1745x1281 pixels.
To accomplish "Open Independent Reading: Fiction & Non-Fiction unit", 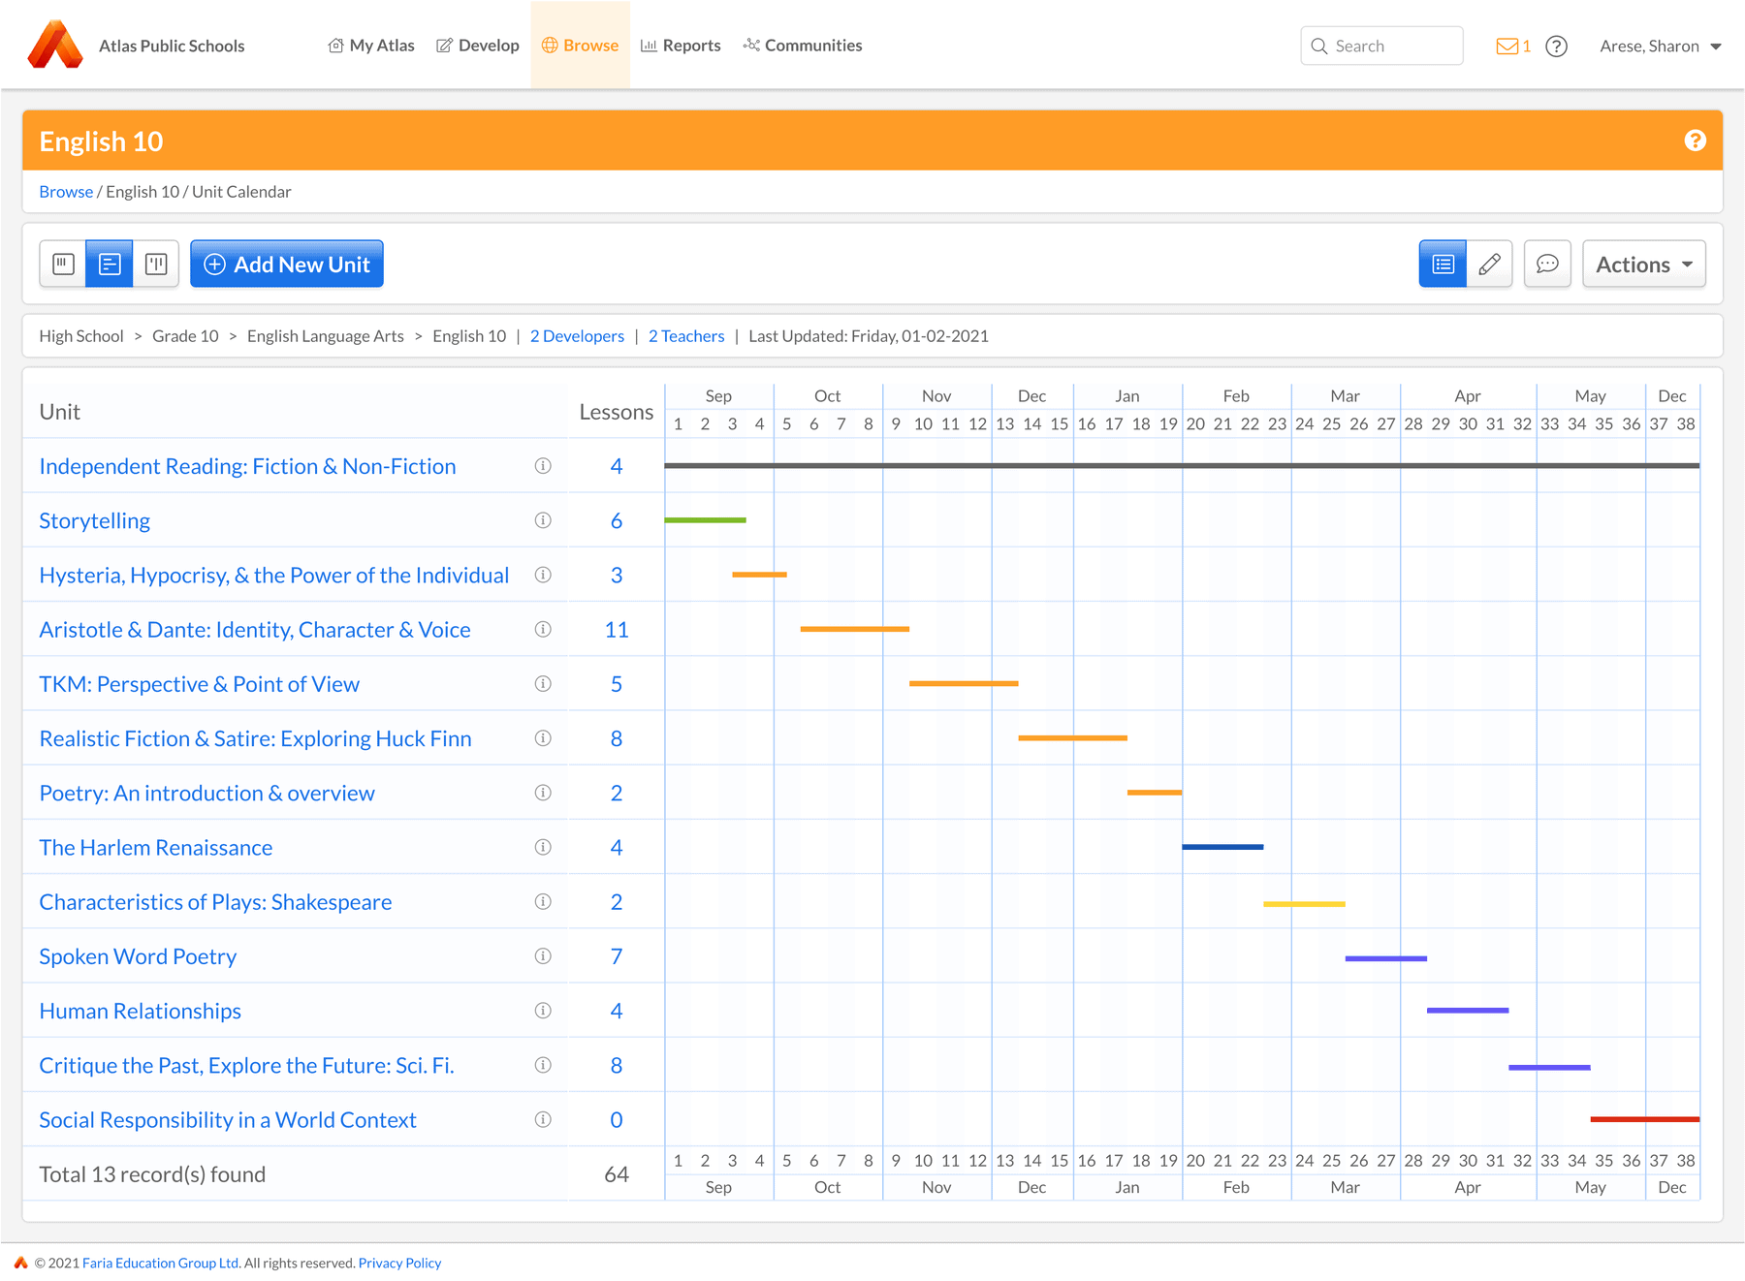I will (x=247, y=466).
